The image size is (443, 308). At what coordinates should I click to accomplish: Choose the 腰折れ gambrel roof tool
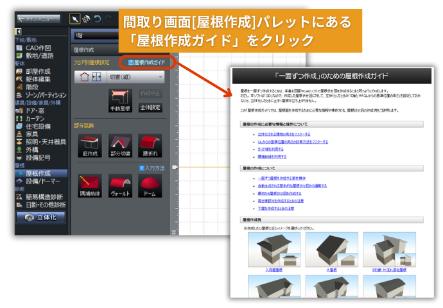click(x=150, y=144)
